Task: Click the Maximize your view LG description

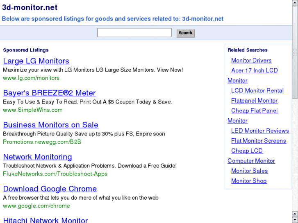Action: [93, 70]
